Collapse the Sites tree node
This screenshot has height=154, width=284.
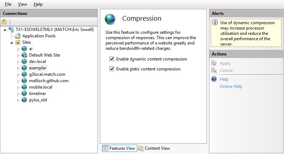pos(12,43)
